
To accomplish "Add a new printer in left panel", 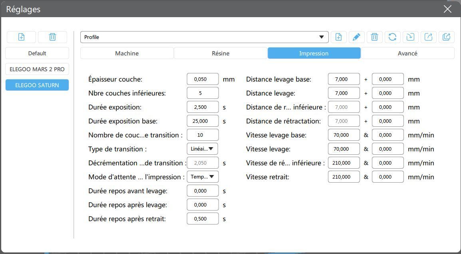I will 21,37.
